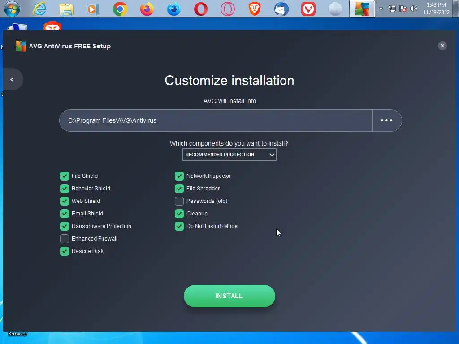Viewport: 459px width, 344px height.
Task: Toggle Do Not Disturb Mode checkbox
Action: coord(179,226)
